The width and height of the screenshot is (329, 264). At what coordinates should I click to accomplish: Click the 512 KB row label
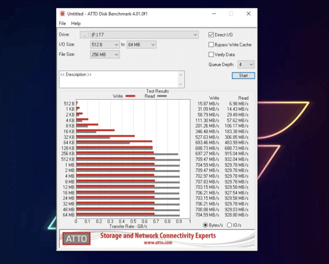[x=68, y=159]
